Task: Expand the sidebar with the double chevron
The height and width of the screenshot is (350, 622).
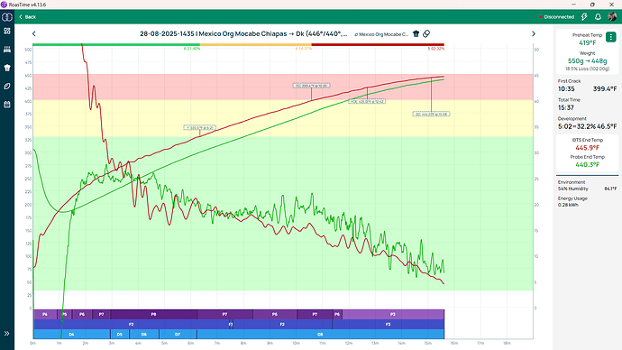Action: pyautogui.click(x=6, y=334)
